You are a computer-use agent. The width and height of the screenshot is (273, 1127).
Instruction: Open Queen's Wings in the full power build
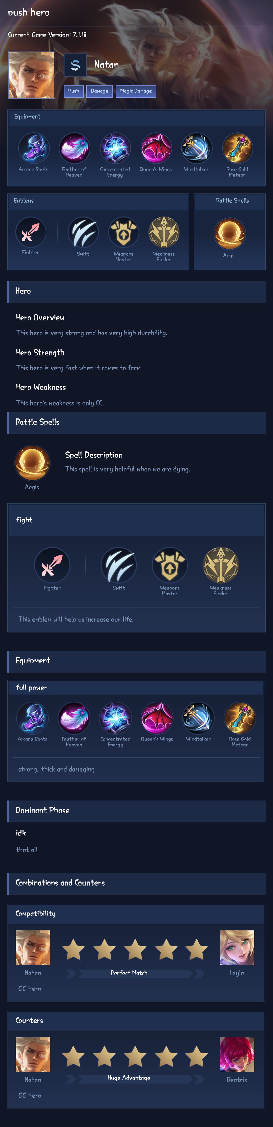tap(157, 718)
